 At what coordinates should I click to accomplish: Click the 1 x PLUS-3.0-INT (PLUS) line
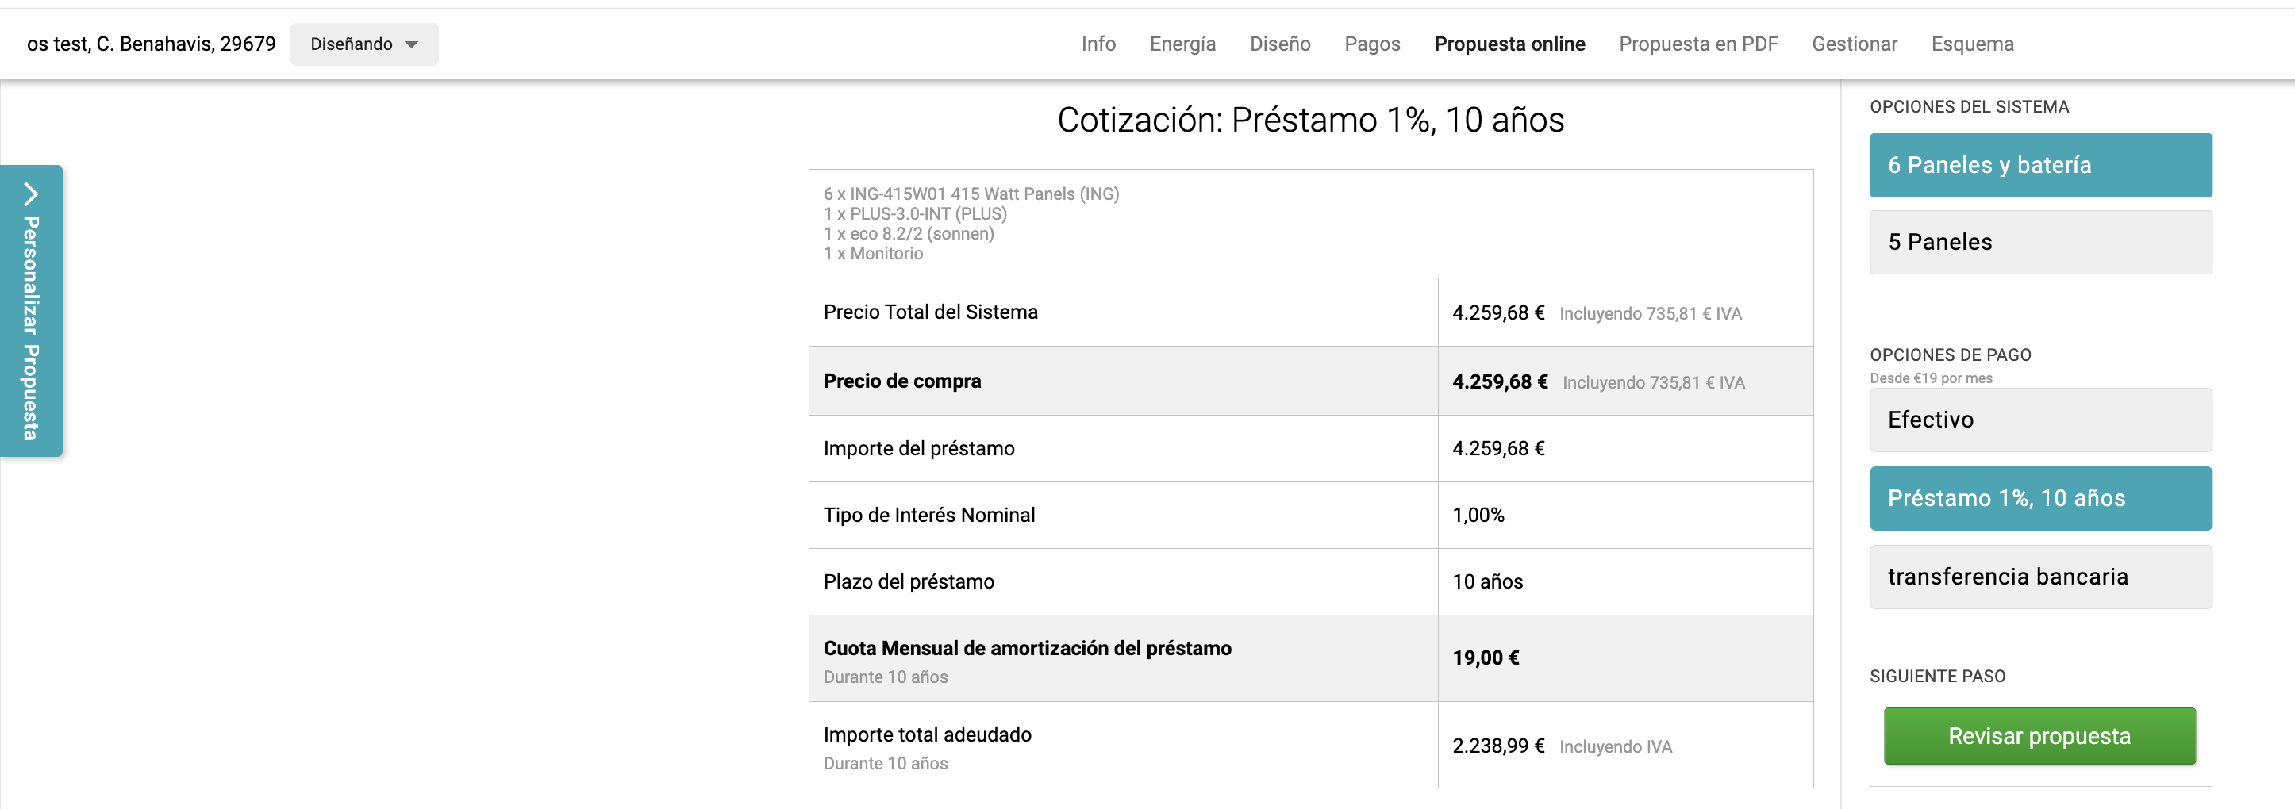(915, 213)
